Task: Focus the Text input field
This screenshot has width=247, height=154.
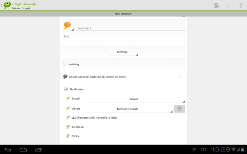Action: [x=123, y=39]
